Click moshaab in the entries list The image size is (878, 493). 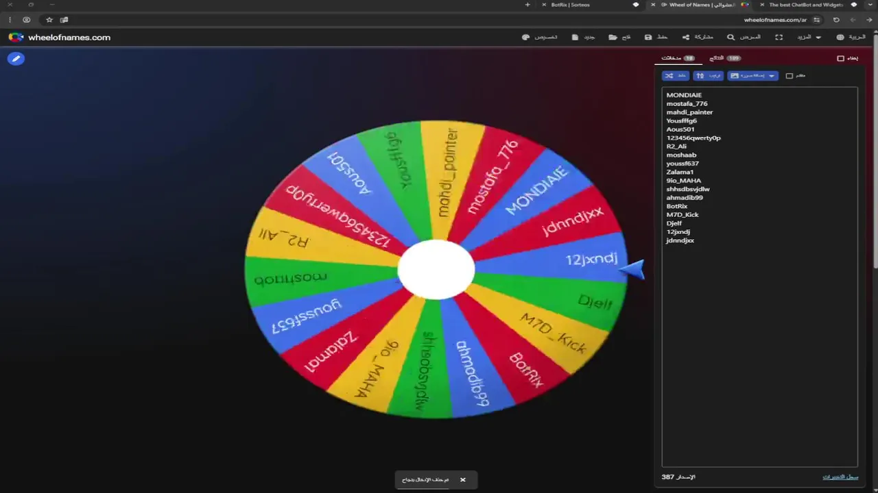[x=681, y=155]
